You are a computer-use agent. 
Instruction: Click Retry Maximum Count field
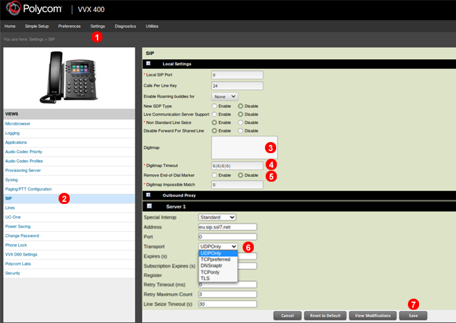228,294
